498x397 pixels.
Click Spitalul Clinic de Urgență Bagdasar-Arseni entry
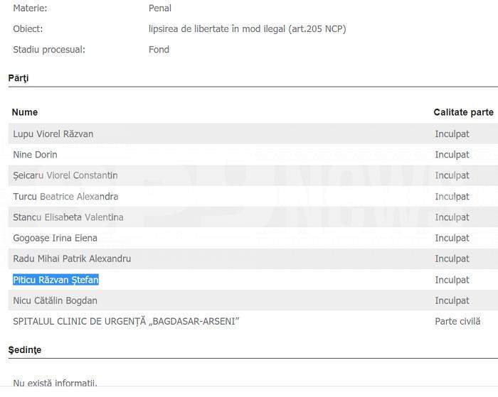126,322
